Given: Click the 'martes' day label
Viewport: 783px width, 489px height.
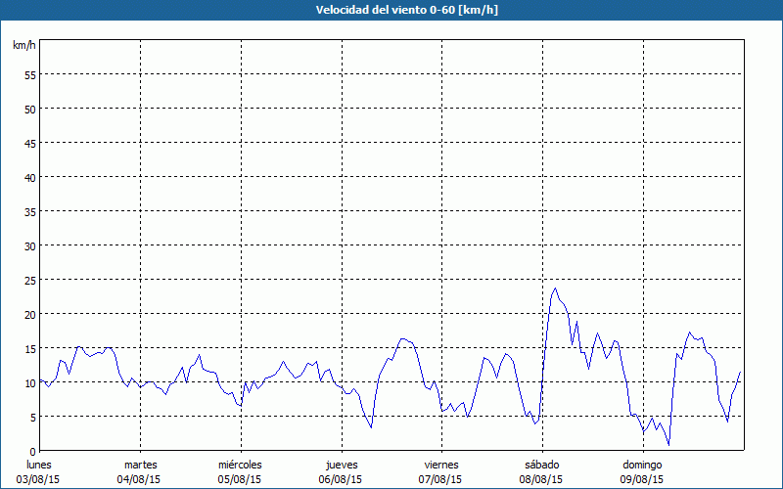Looking at the screenshot, I should (x=140, y=465).
